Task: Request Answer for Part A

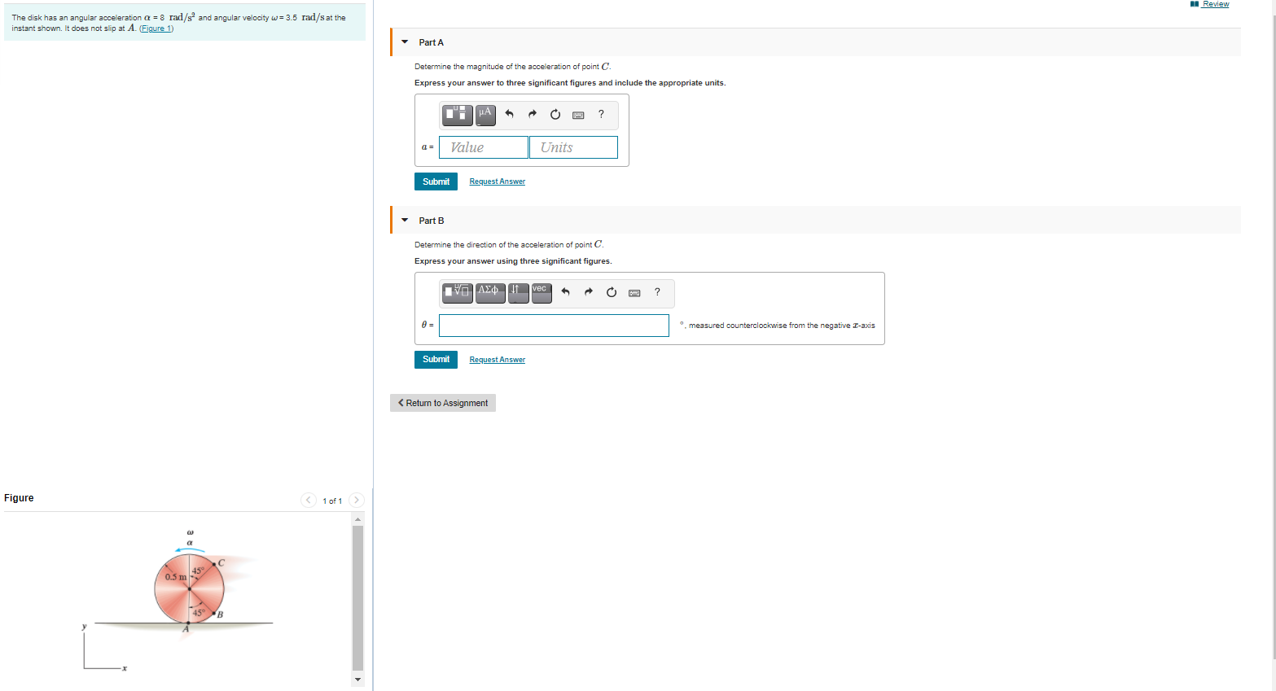Action: pyautogui.click(x=498, y=181)
